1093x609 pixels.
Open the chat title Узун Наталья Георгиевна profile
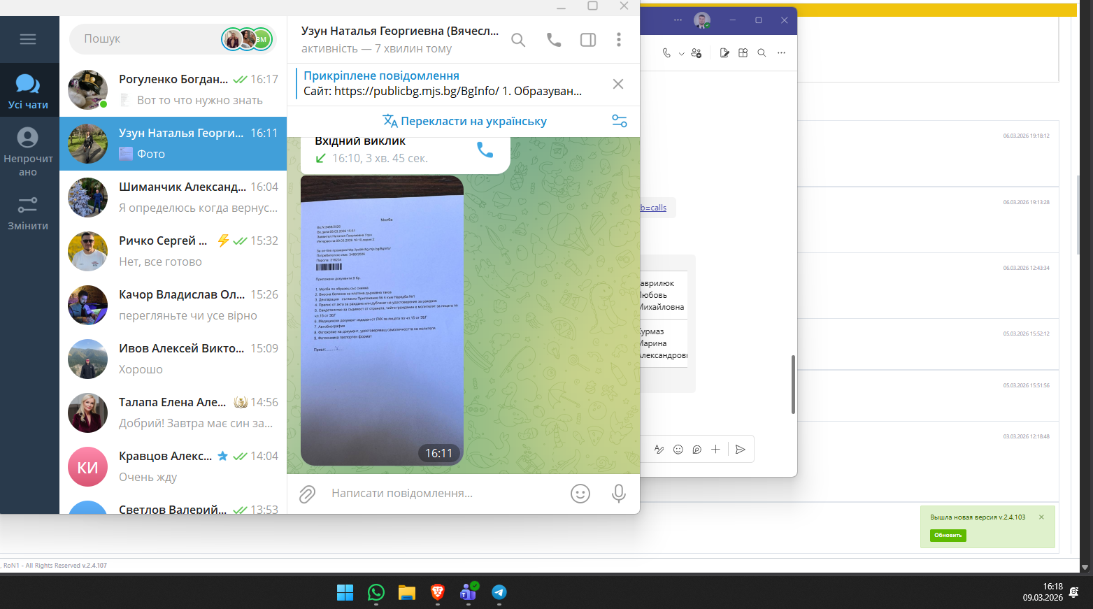400,31
